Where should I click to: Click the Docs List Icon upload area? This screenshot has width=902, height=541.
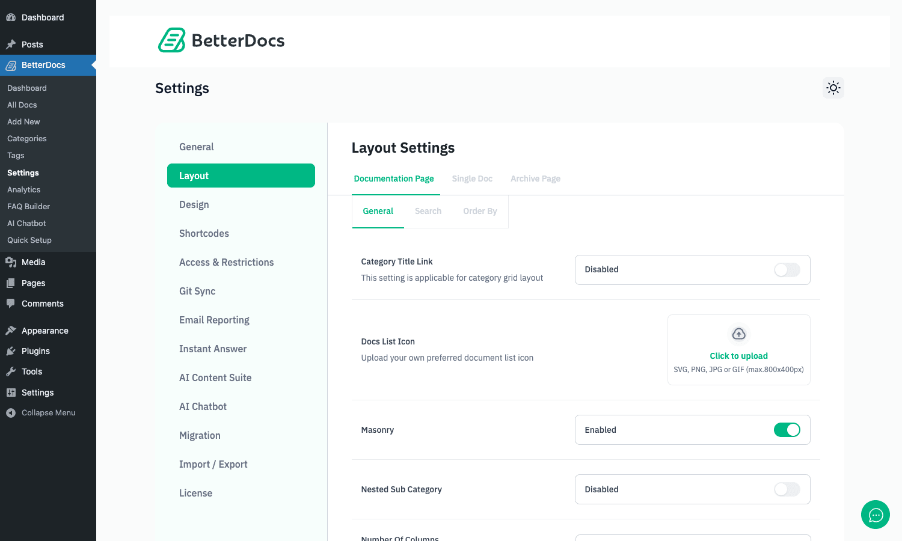pyautogui.click(x=739, y=350)
